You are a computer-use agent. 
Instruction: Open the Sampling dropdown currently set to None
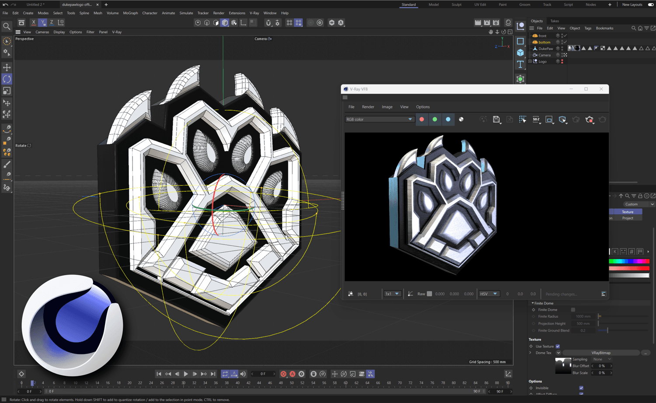pyautogui.click(x=601, y=359)
